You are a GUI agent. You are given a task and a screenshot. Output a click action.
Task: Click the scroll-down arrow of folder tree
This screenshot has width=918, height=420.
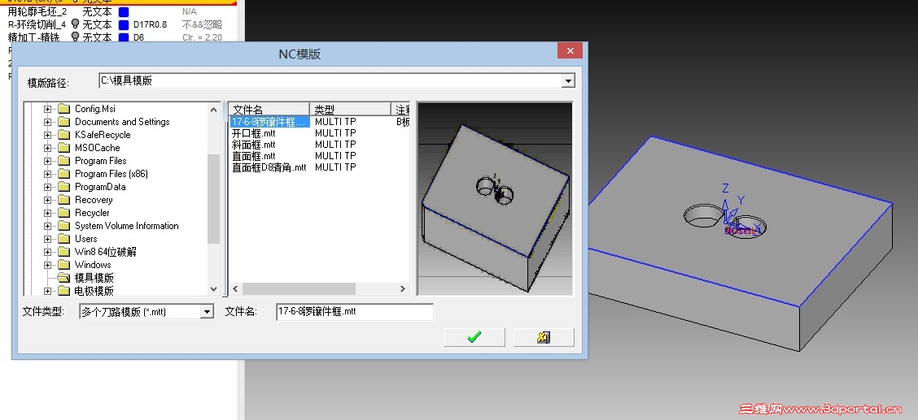pos(214,289)
